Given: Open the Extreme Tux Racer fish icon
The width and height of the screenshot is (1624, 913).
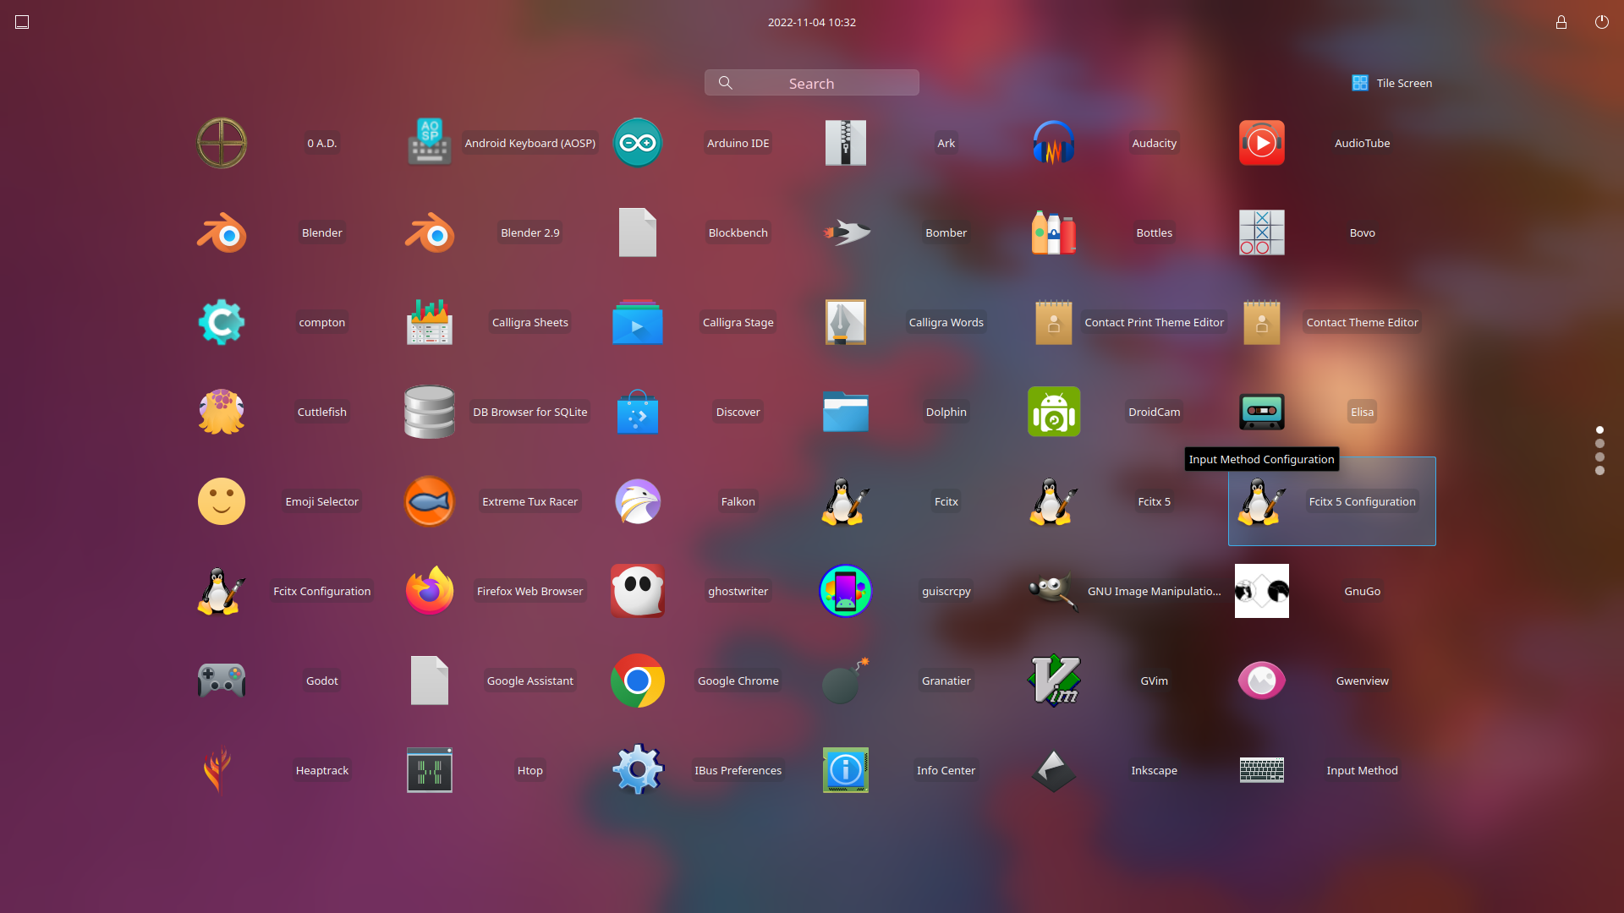Looking at the screenshot, I should pos(430,501).
